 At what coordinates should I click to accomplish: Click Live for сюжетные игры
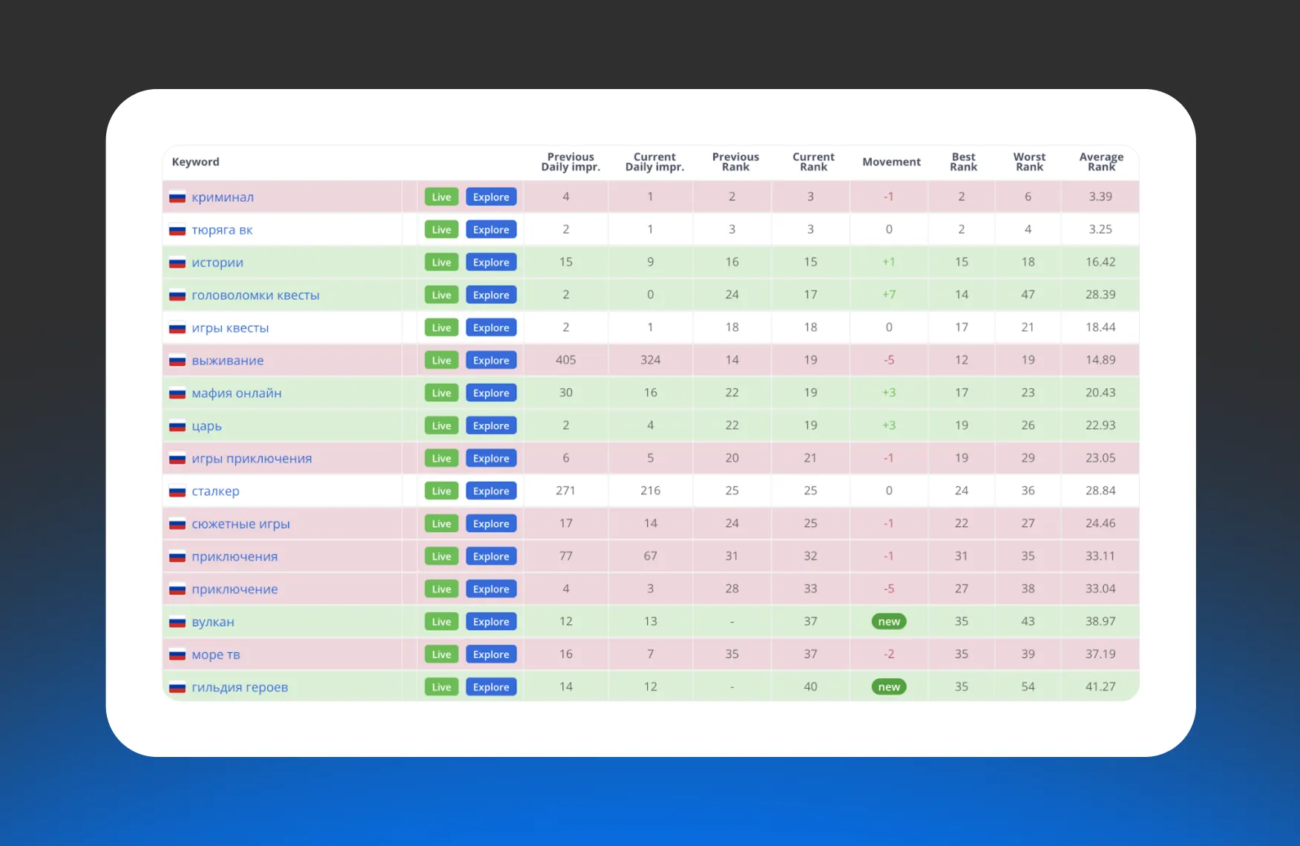(x=441, y=524)
